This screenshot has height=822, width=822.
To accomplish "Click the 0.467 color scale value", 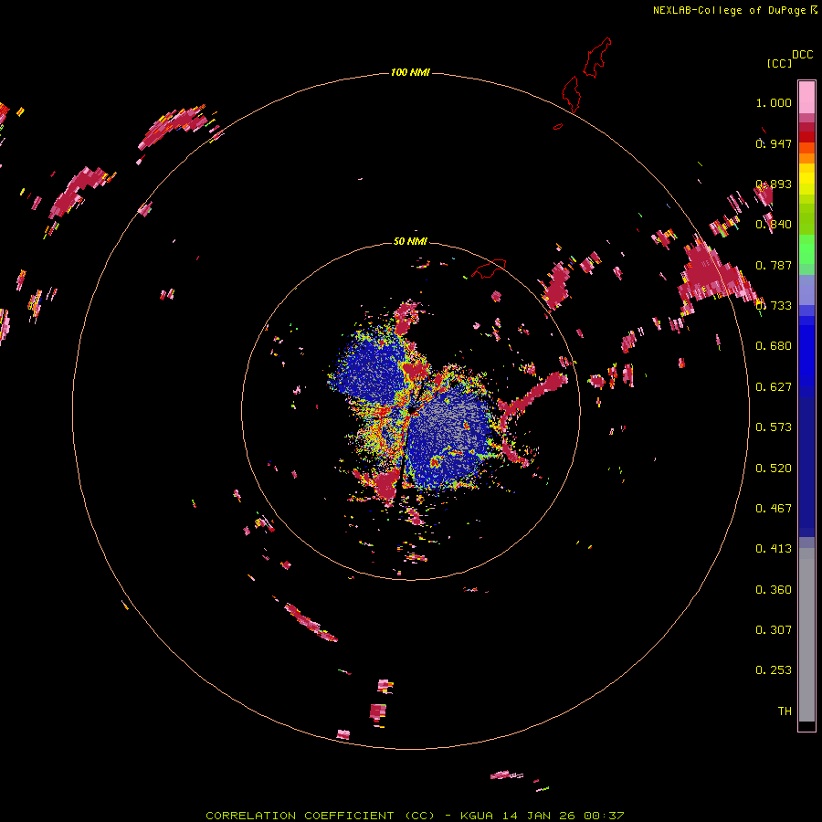I will pos(774,509).
